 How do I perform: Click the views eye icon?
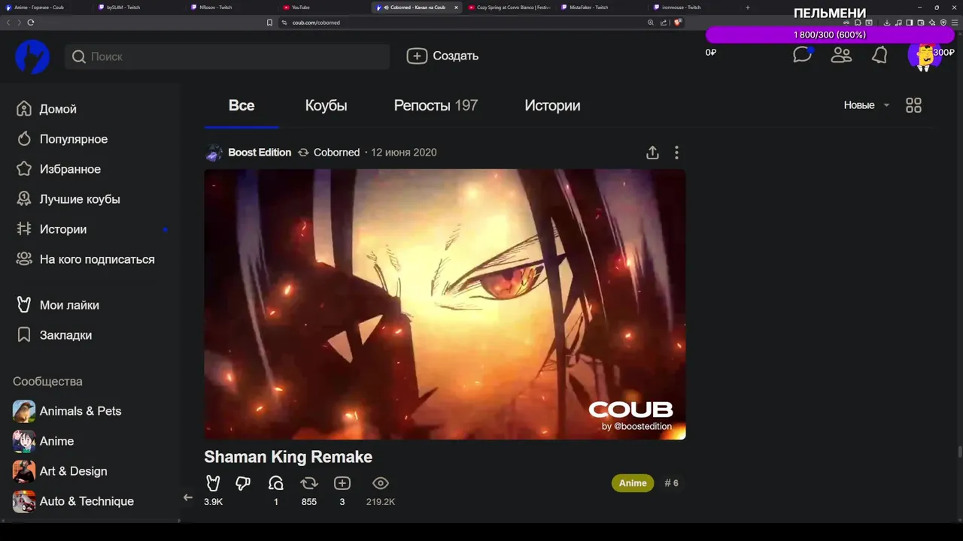pos(381,483)
